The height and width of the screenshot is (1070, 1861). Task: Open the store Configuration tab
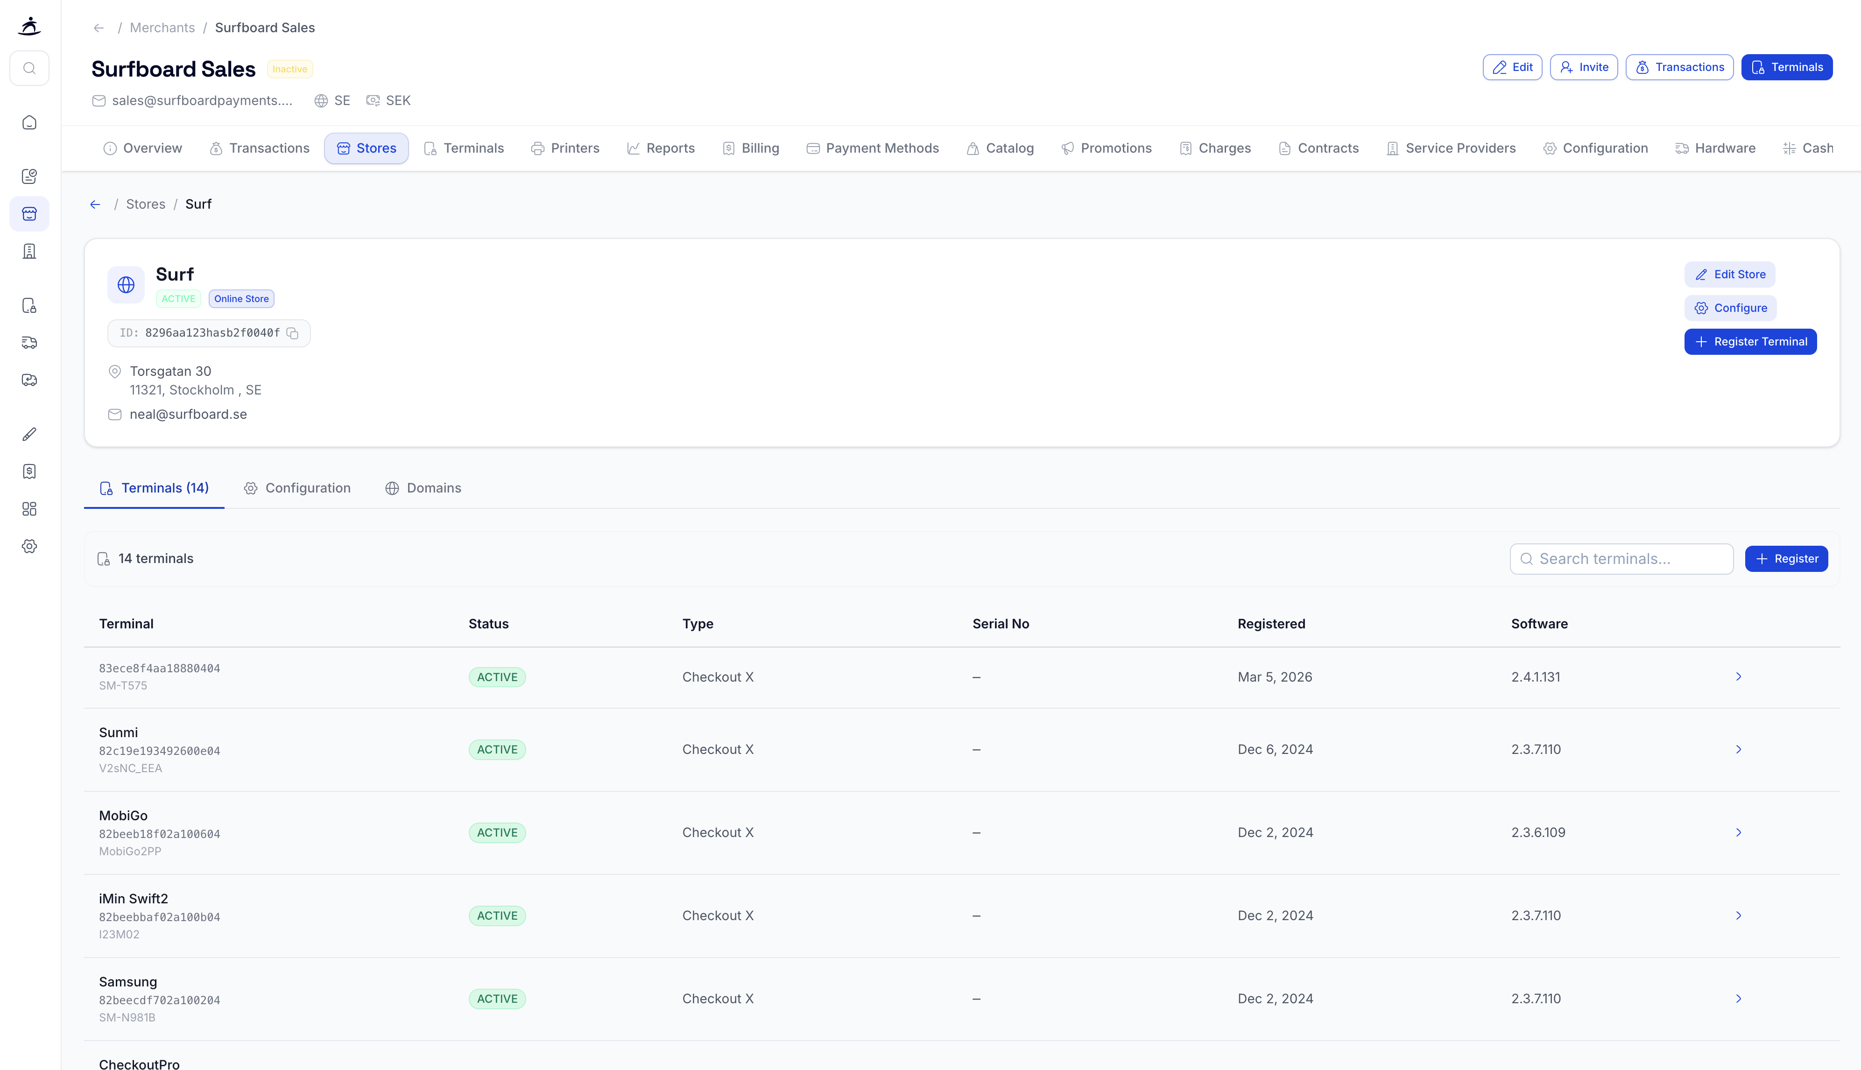298,488
